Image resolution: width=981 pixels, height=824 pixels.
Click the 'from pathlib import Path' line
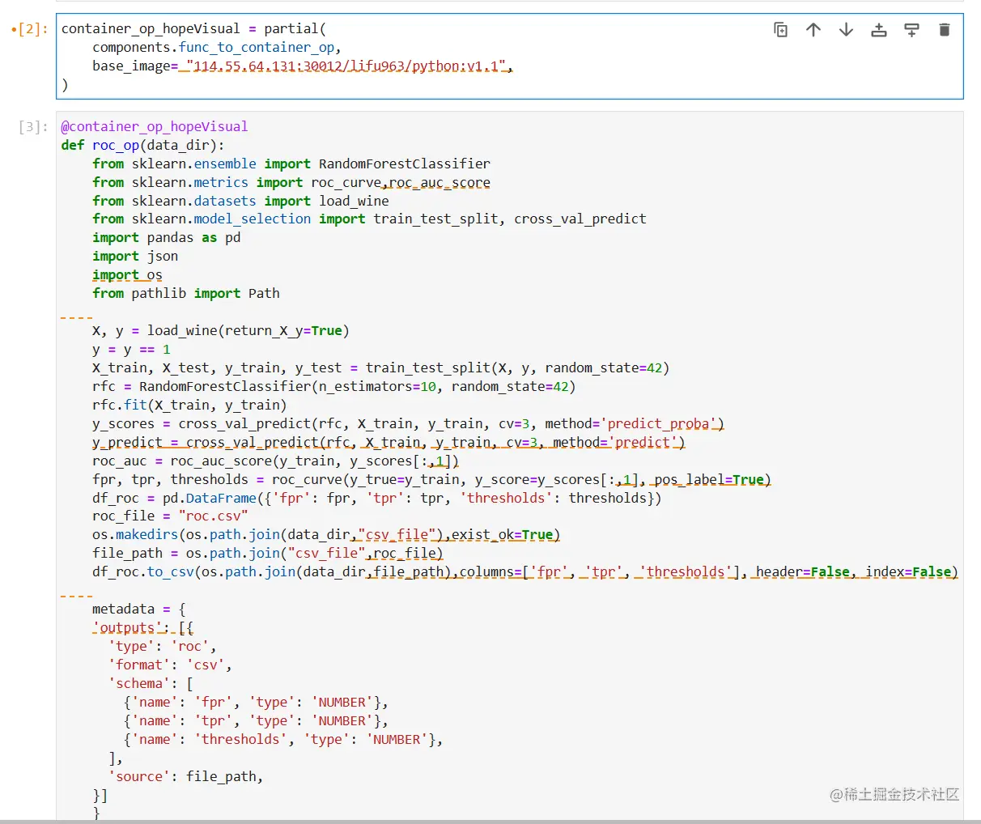[x=186, y=293]
